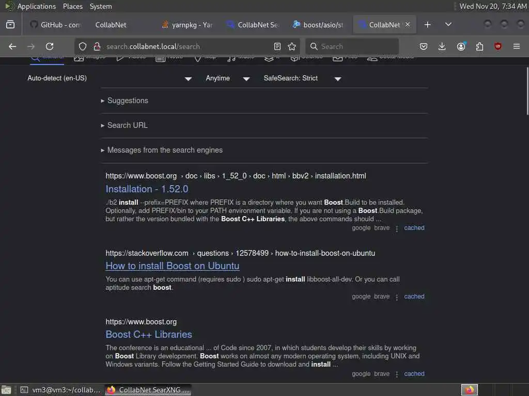Open the Downloads panel icon
This screenshot has height=396, width=529.
[442, 46]
